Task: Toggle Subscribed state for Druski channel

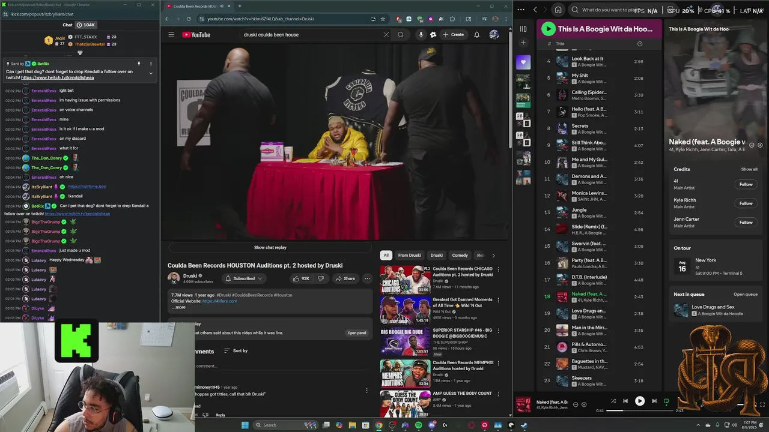Action: click(x=244, y=278)
